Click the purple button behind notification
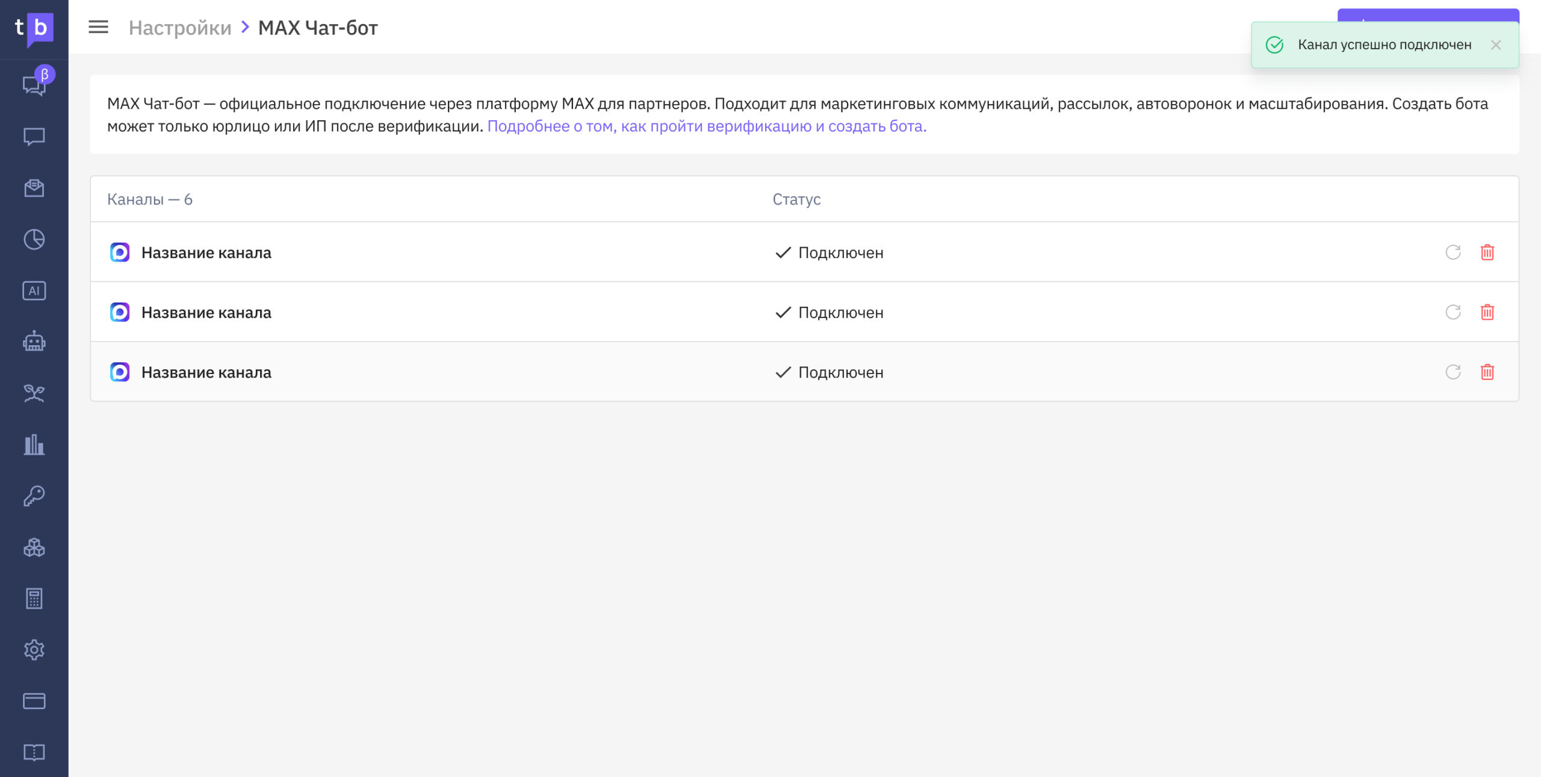Screen dimensions: 1541x777 [x=1428, y=14]
